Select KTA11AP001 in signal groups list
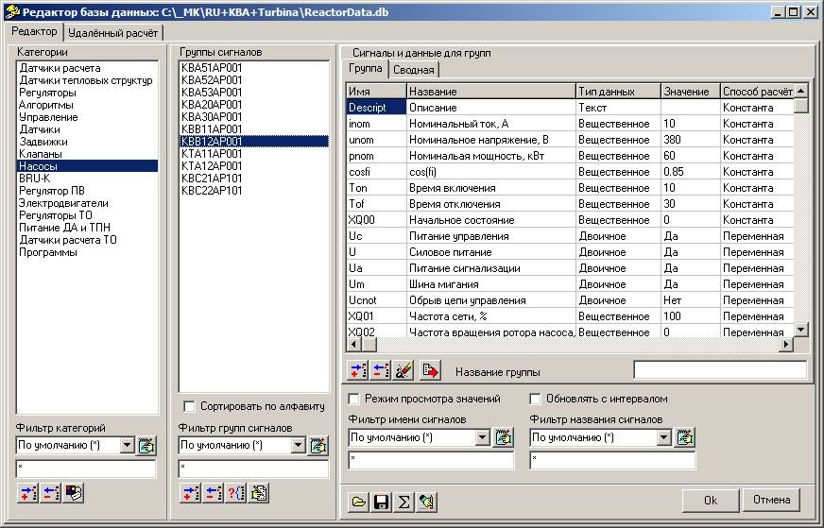The height and width of the screenshot is (528, 824). point(212,154)
